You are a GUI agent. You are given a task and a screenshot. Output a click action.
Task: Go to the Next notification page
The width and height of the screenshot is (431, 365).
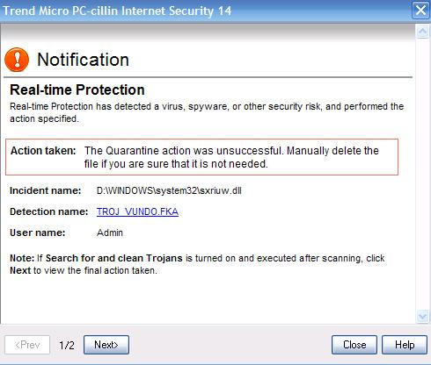click(x=106, y=345)
